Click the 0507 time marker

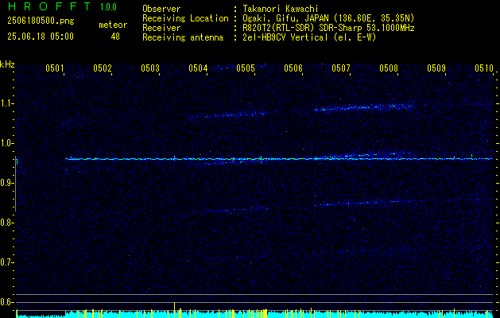point(341,68)
